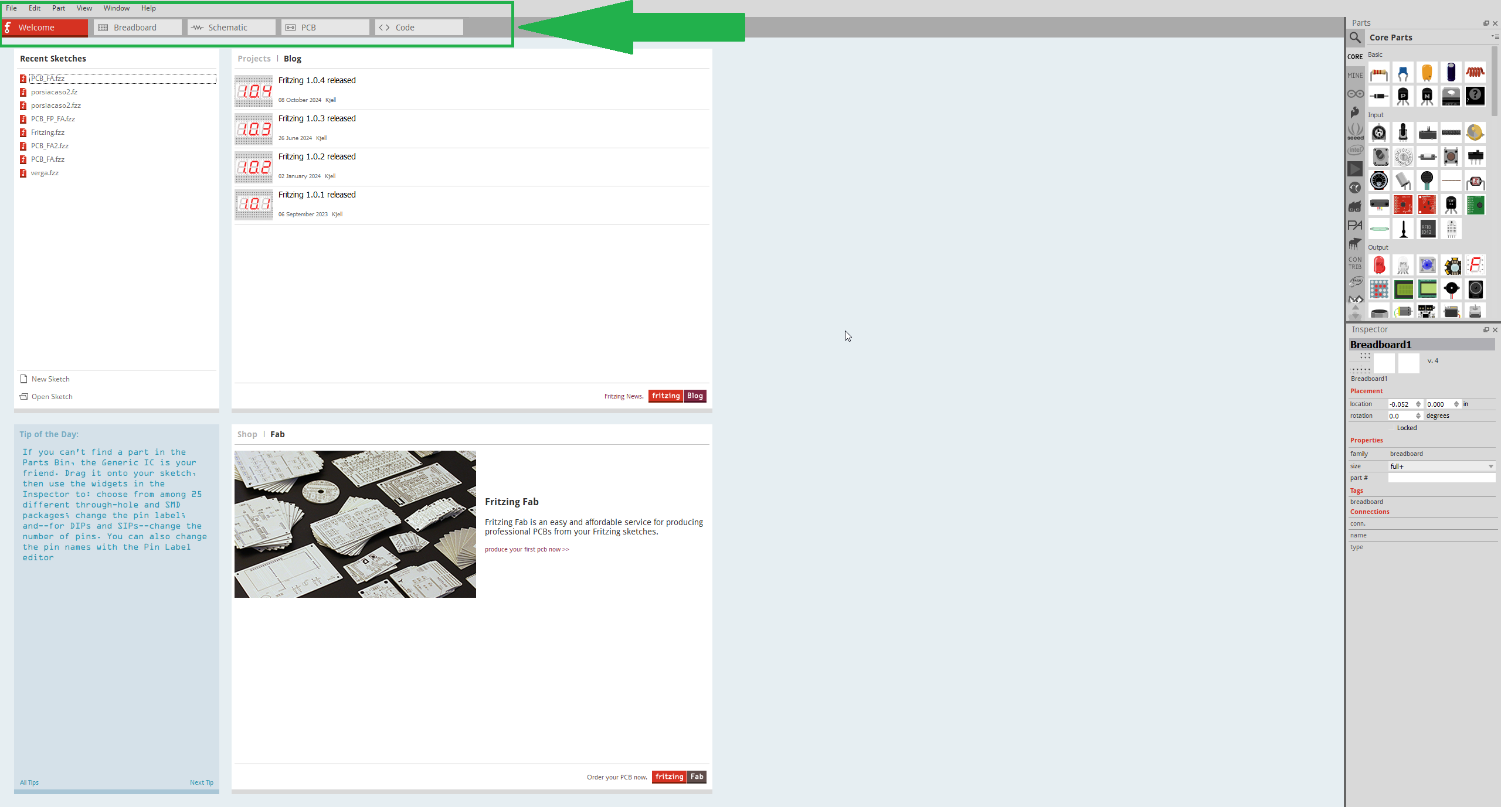Switch to Shop in fab panel
The width and height of the screenshot is (1501, 807).
point(247,434)
